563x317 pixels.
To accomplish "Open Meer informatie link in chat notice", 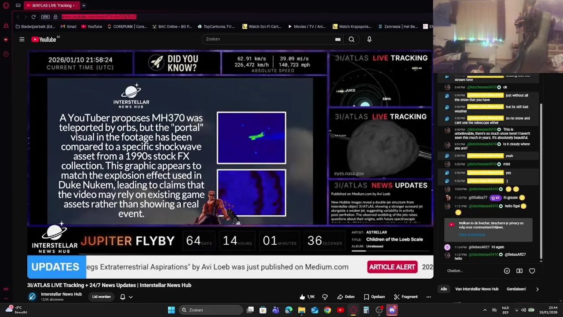I will [x=472, y=235].
